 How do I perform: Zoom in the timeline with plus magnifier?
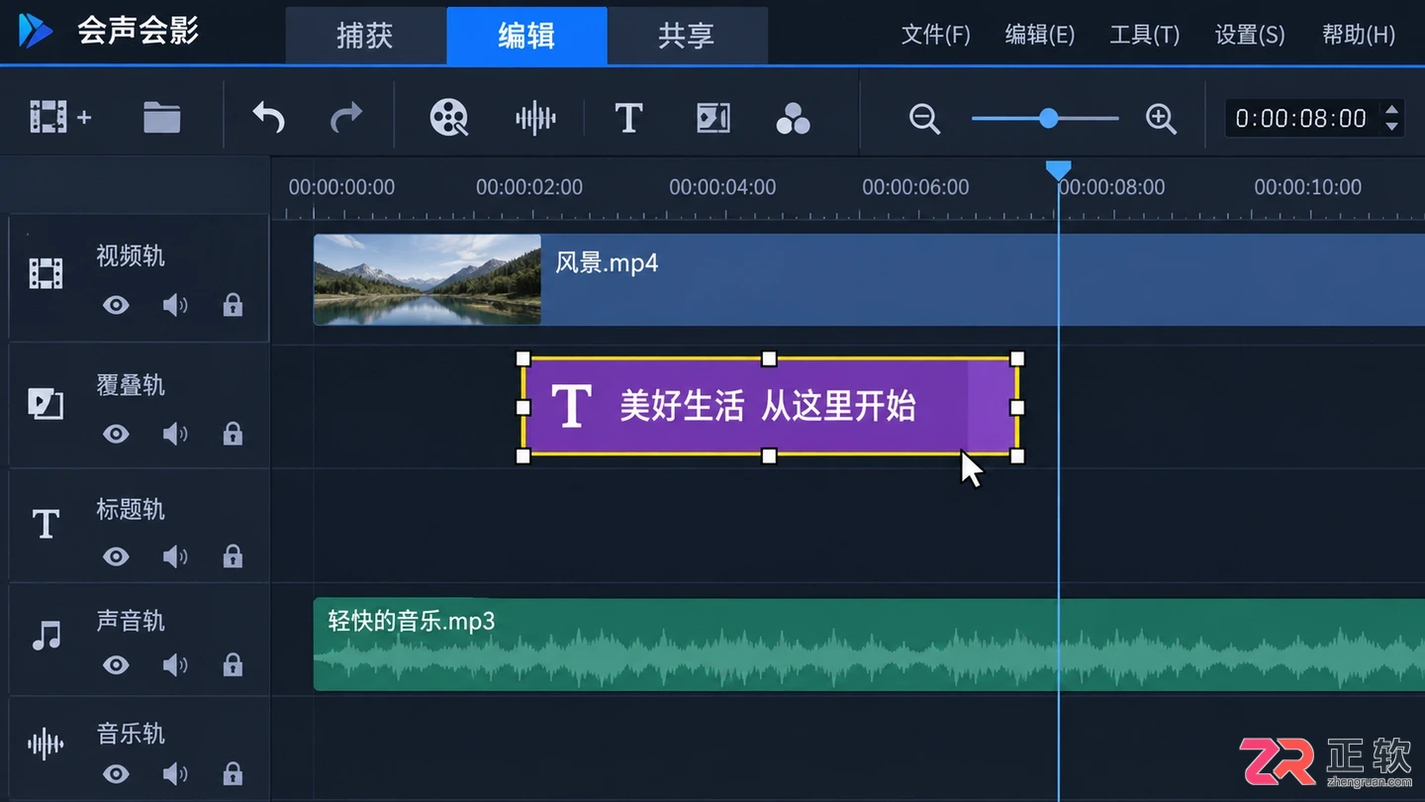(x=1161, y=119)
